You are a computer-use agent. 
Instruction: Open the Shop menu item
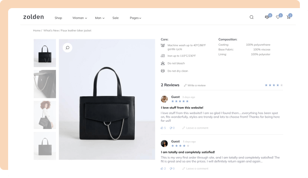[x=58, y=18]
